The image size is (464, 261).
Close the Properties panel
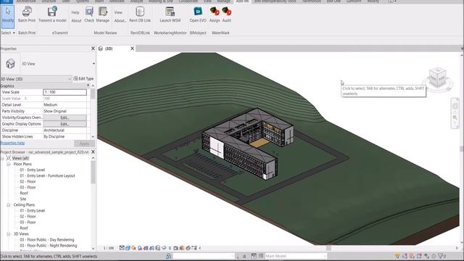93,49
